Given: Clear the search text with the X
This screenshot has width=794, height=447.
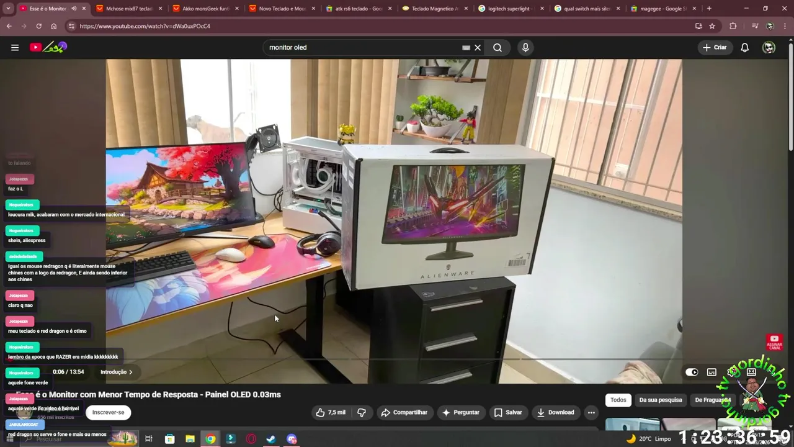Looking at the screenshot, I should pos(478,47).
